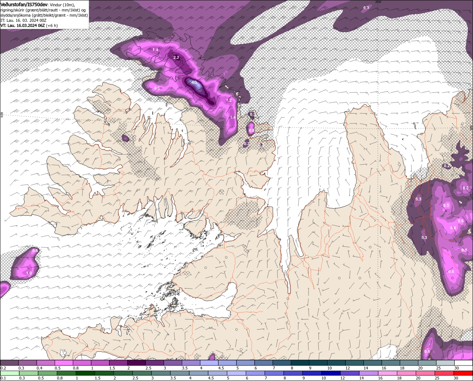Select the rain legend swatch between 5 and 6
This screenshot has height=381, width=473.
point(236,373)
